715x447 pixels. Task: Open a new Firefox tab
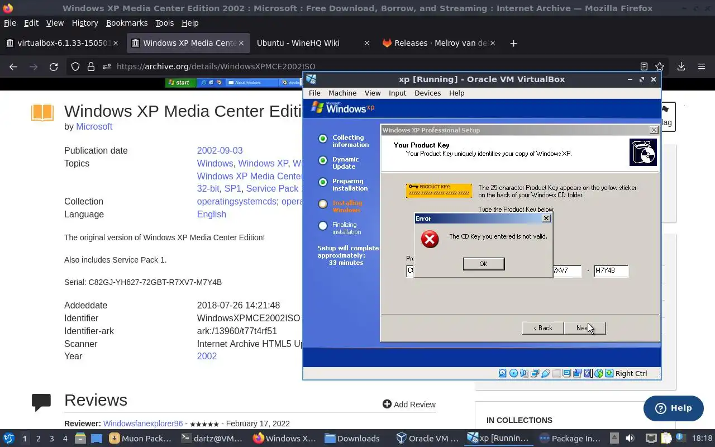[x=513, y=43]
